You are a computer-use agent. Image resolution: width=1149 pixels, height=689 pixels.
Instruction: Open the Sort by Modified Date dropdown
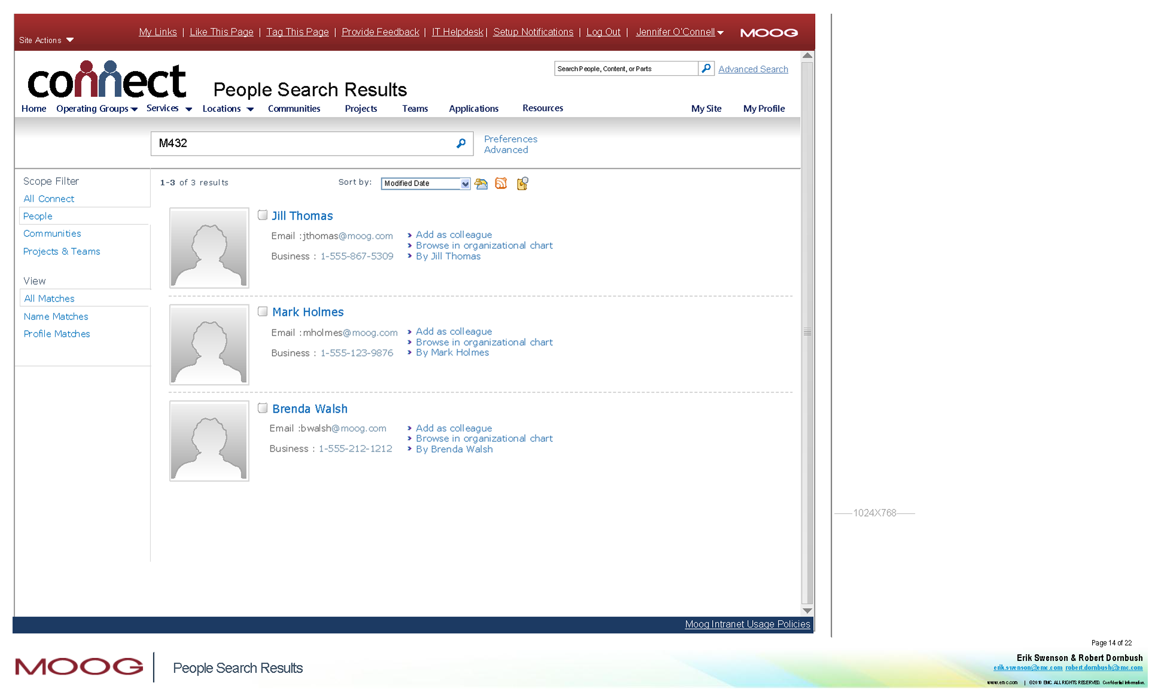[x=465, y=184]
